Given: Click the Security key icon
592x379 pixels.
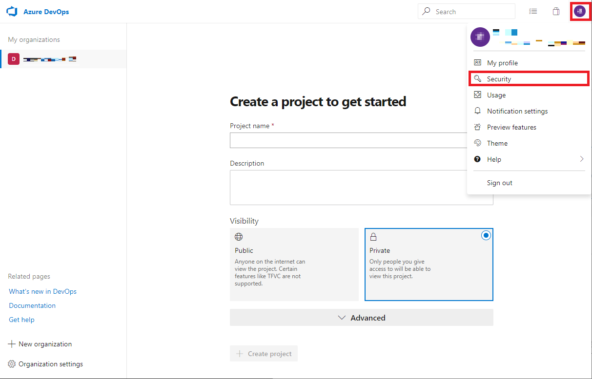Looking at the screenshot, I should coord(477,78).
